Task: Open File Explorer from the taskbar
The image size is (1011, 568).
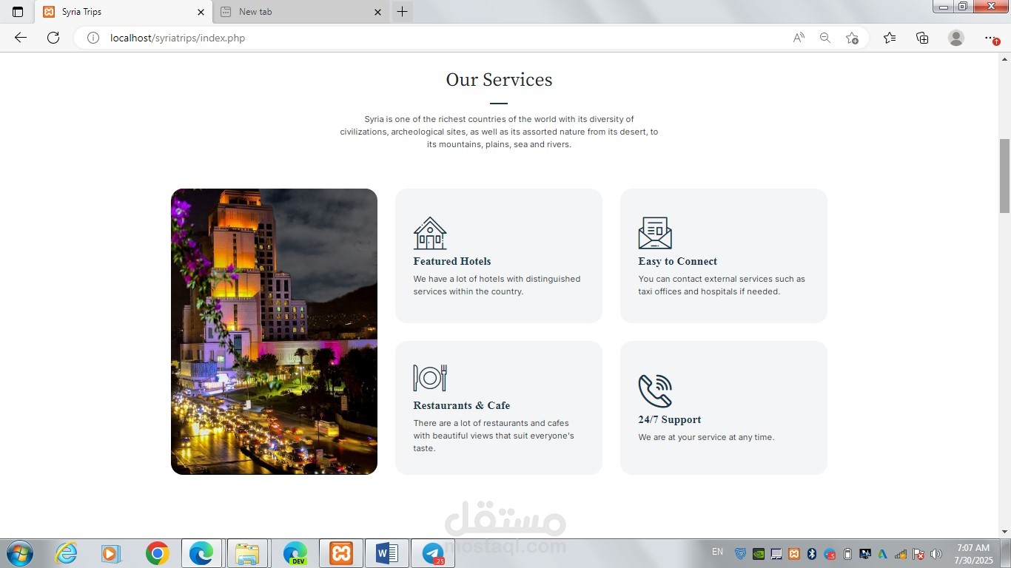Action: tap(247, 553)
